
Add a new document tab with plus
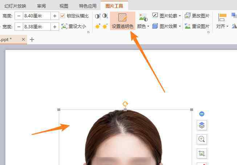(32, 40)
